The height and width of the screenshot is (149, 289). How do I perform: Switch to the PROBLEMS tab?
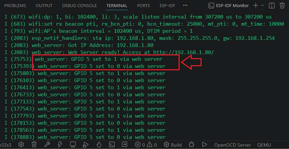click(15, 6)
